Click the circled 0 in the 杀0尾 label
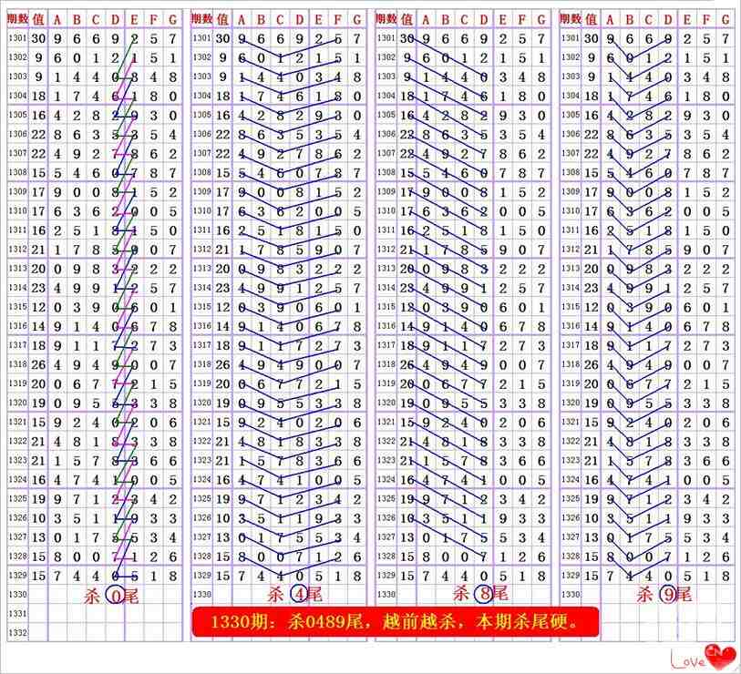Image resolution: width=741 pixels, height=674 pixels. point(117,595)
